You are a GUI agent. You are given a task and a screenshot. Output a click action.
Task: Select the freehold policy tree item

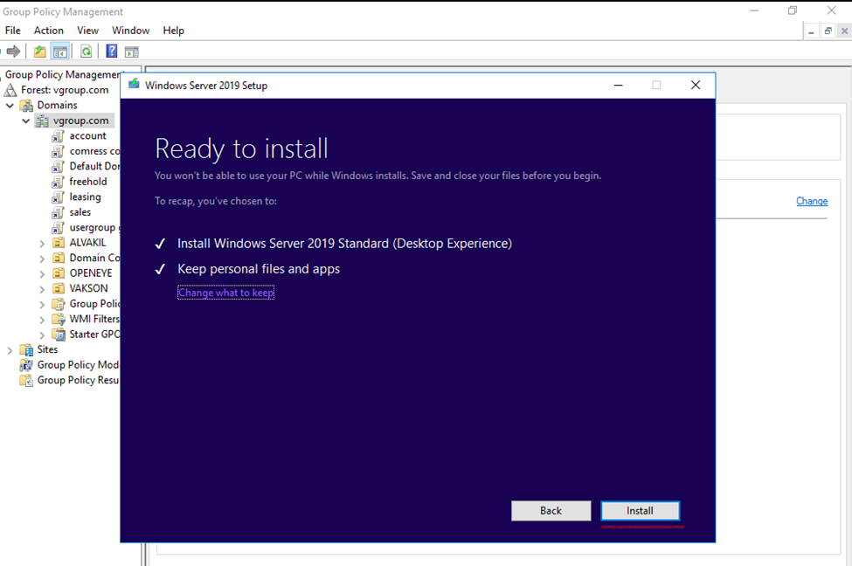click(88, 182)
